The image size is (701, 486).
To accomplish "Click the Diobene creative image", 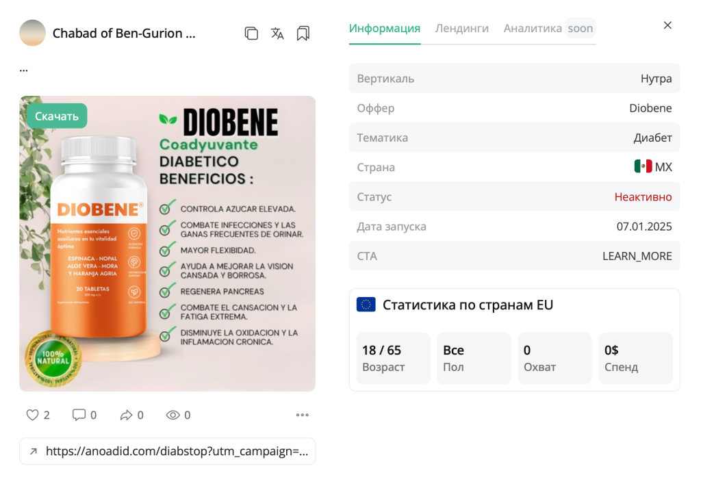I will coord(167,244).
